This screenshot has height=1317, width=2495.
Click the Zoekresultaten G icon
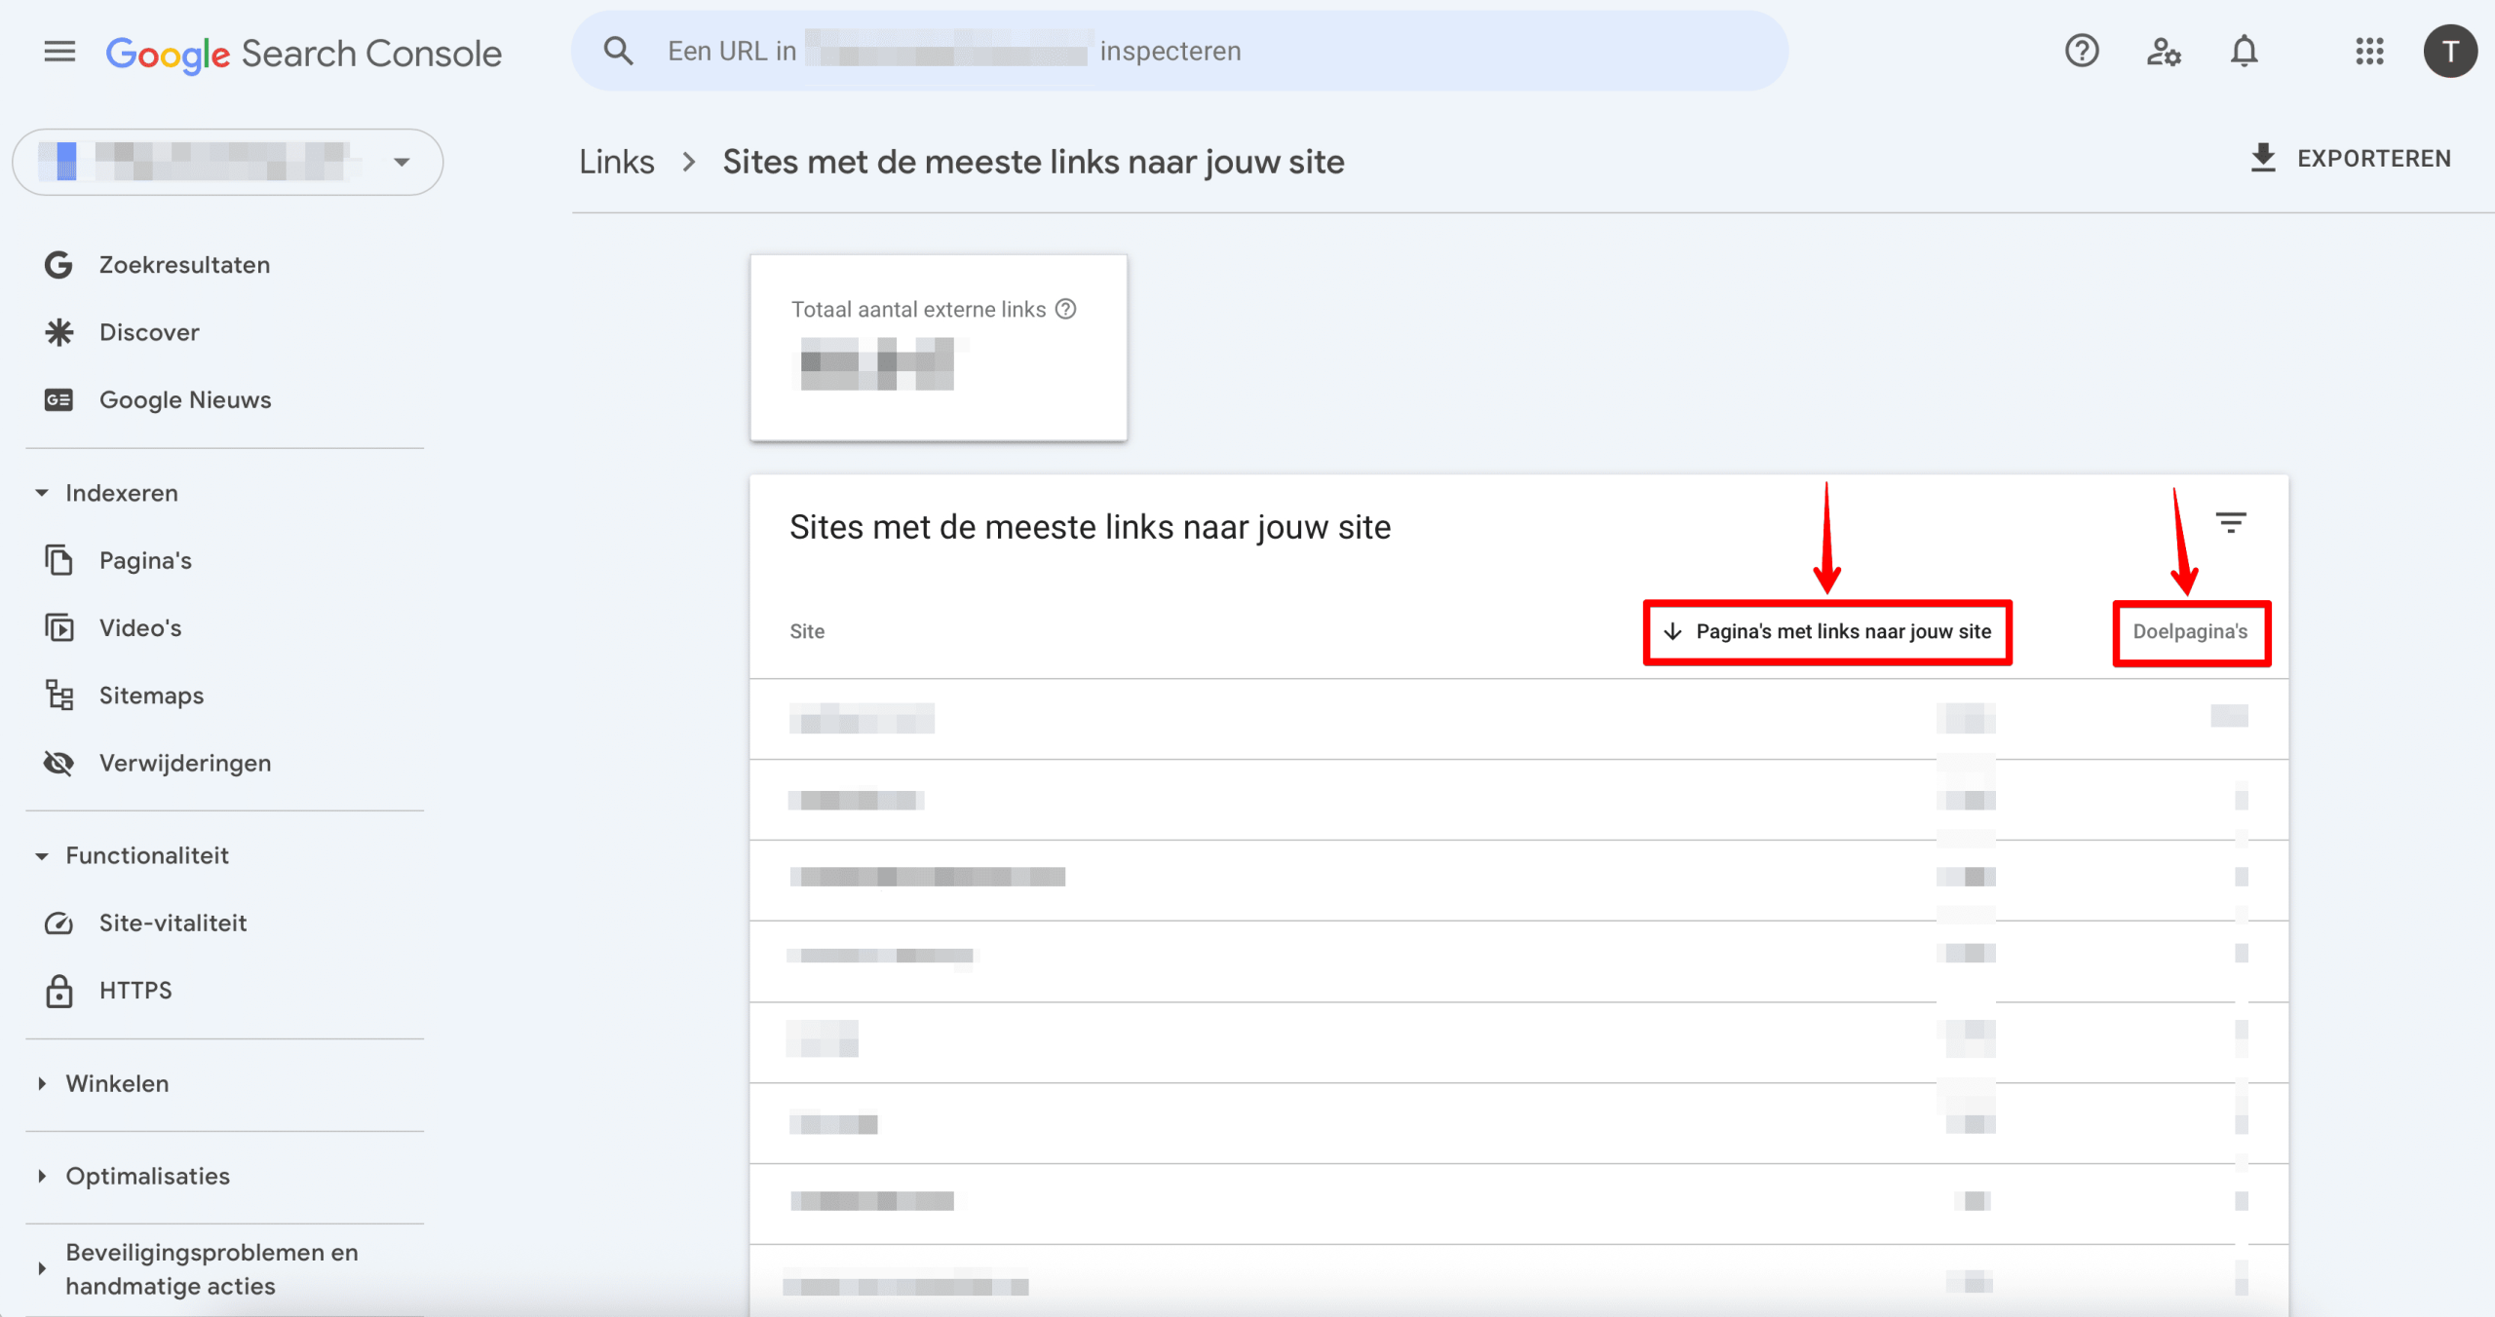pos(58,265)
